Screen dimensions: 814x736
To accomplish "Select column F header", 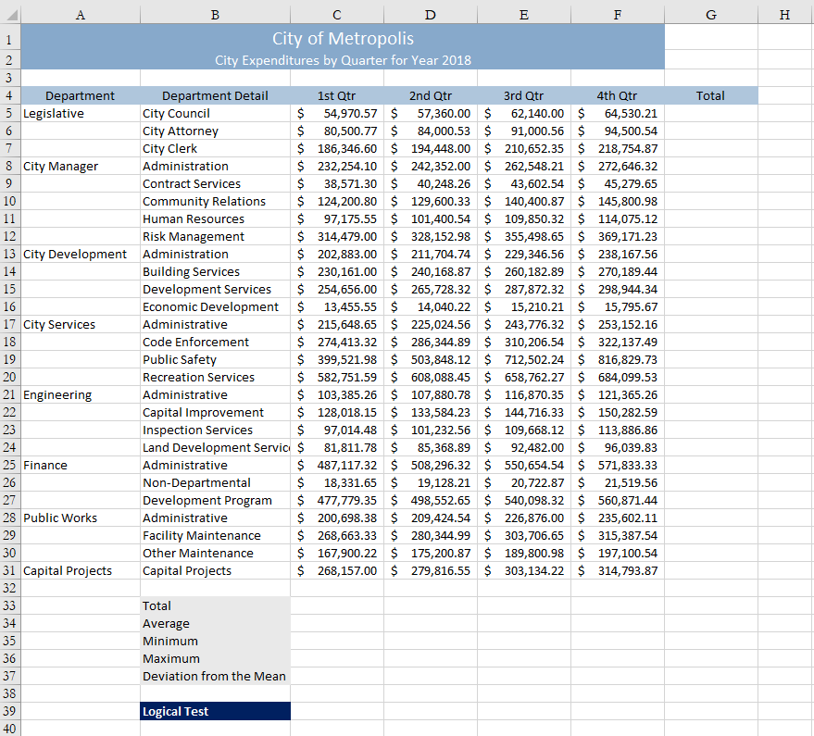I will click(x=617, y=14).
